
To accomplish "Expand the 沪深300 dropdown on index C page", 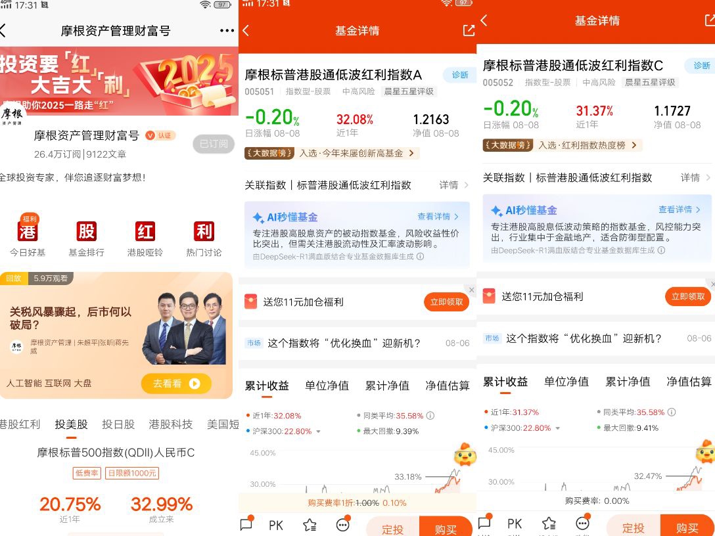I will (x=557, y=428).
